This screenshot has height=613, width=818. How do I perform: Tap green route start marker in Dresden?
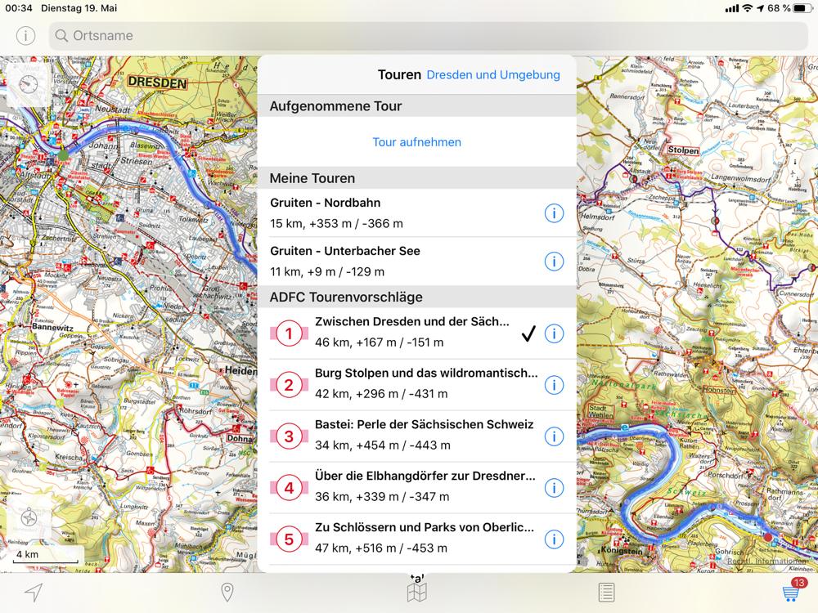tap(64, 155)
